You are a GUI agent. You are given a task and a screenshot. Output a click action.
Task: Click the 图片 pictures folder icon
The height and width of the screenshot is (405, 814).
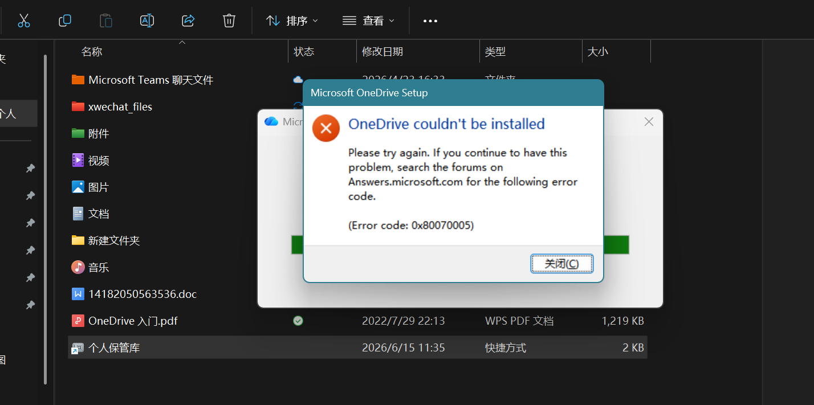pyautogui.click(x=78, y=187)
